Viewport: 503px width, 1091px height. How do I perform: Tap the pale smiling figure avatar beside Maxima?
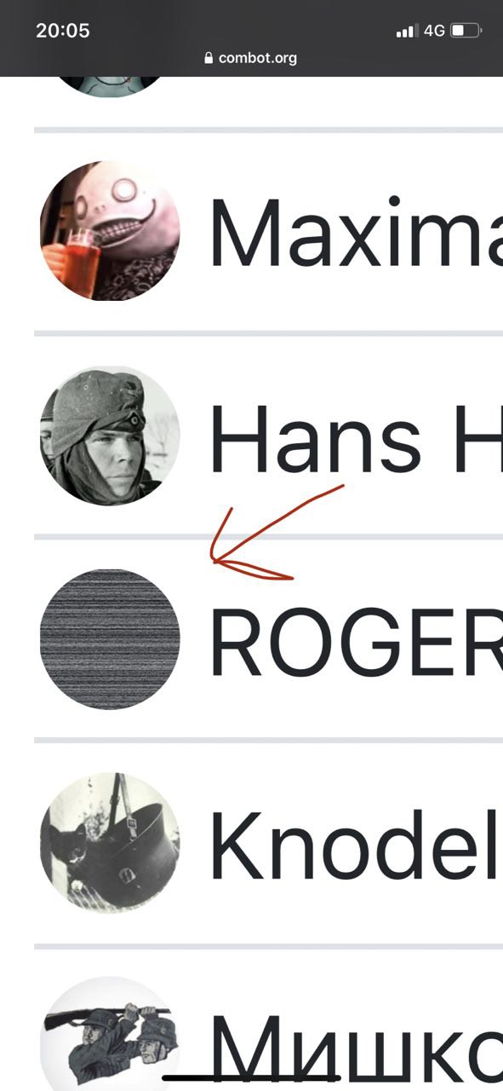point(110,231)
